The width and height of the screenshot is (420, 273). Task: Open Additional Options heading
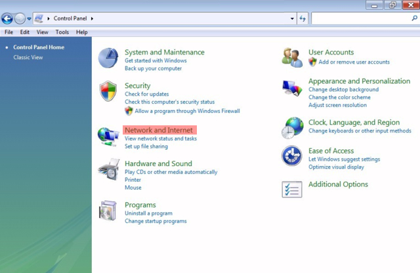pos(339,184)
